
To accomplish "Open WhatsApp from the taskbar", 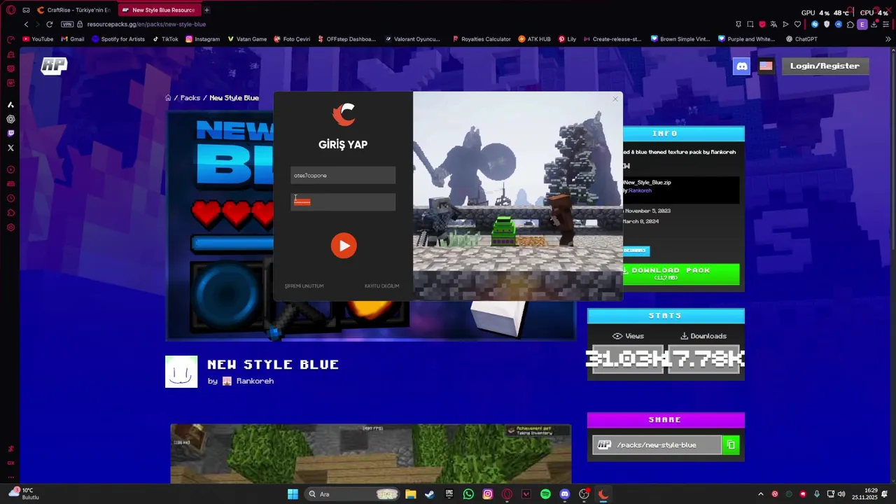I will [x=468, y=494].
